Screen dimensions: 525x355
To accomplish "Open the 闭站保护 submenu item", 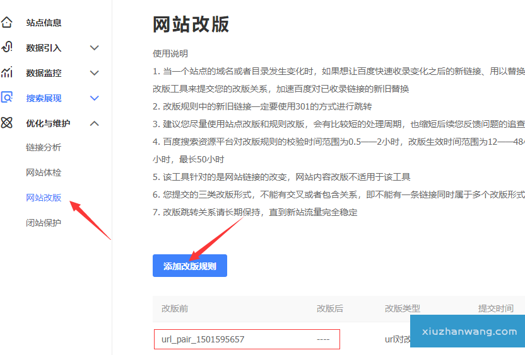I will (44, 223).
